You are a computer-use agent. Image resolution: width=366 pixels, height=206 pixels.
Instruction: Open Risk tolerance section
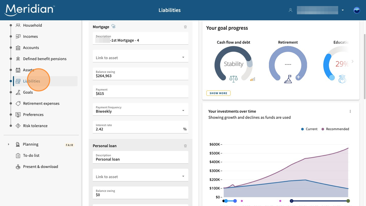[x=35, y=126]
